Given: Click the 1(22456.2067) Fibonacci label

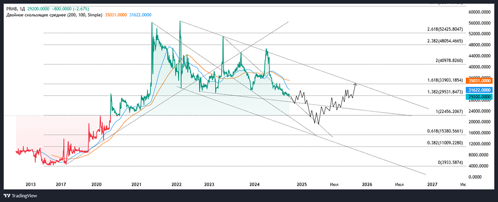Looking at the screenshot, I should tap(449, 112).
